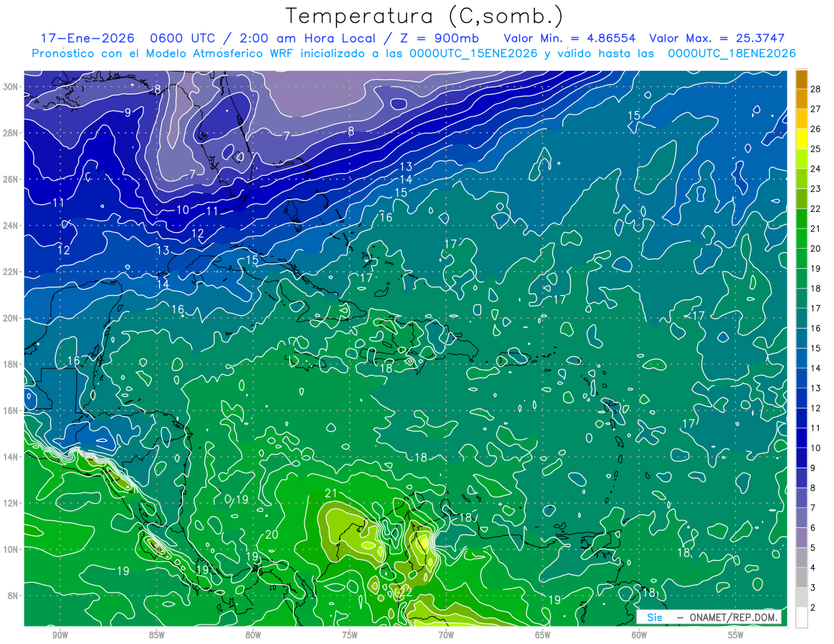834x644 pixels.
Task: Click latitude axis label "10N"
Action: tap(10, 549)
